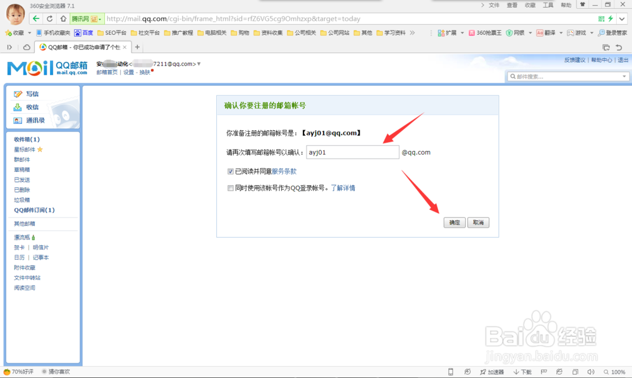Open the 手机收藏夹 bookmark icon
Image resolution: width=632 pixels, height=378 pixels.
pyautogui.click(x=39, y=33)
